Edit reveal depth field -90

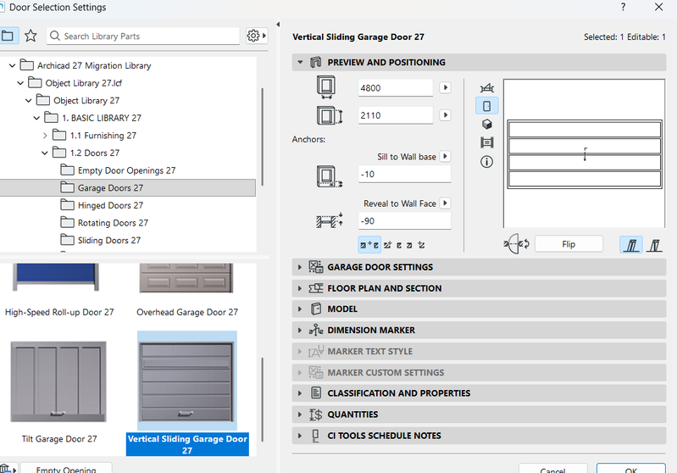pos(404,220)
